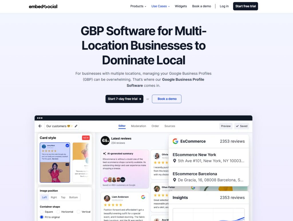
Task: Select the card style with blue checkmark
Action: (x=55, y=163)
